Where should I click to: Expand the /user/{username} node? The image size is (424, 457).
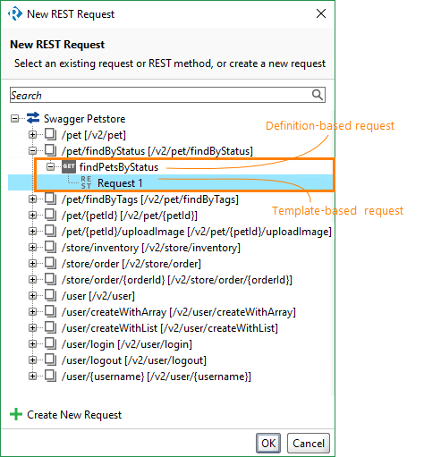pyautogui.click(x=32, y=377)
